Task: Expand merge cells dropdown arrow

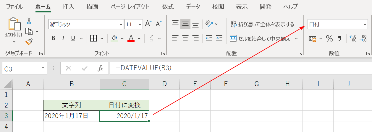Action: coord(296,38)
